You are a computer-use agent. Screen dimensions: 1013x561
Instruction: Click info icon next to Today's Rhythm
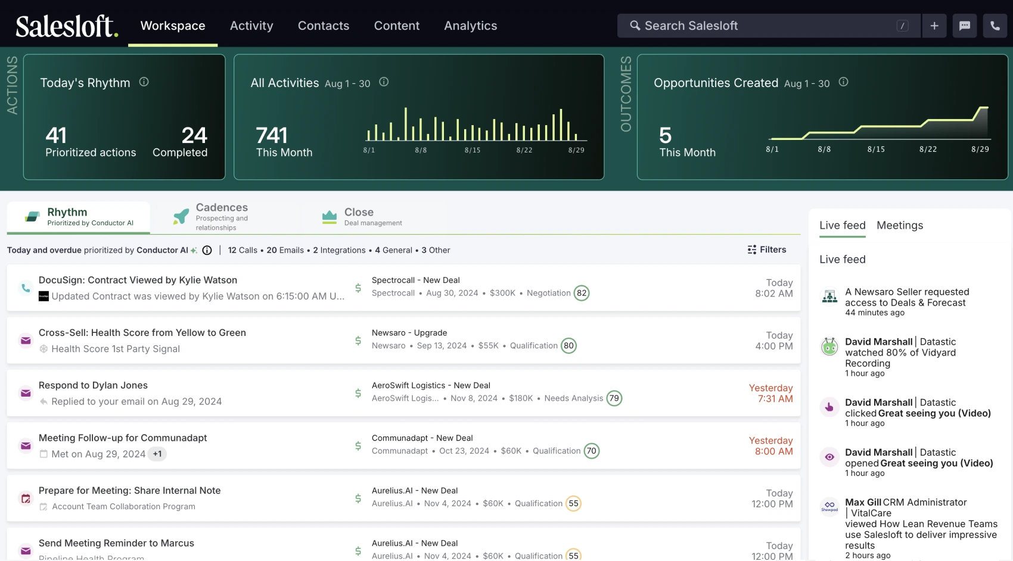144,82
